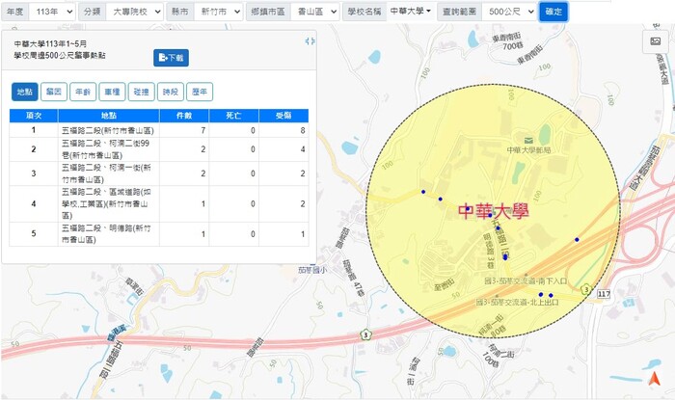This screenshot has width=675, height=400.
Task: Open the 學校名稱 dropdown showing 中華大學
Action: tap(410, 12)
